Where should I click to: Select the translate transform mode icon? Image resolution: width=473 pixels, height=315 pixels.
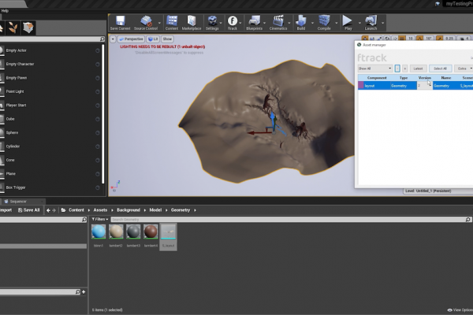[x=365, y=39]
